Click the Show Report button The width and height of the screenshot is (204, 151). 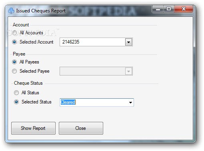click(x=33, y=128)
